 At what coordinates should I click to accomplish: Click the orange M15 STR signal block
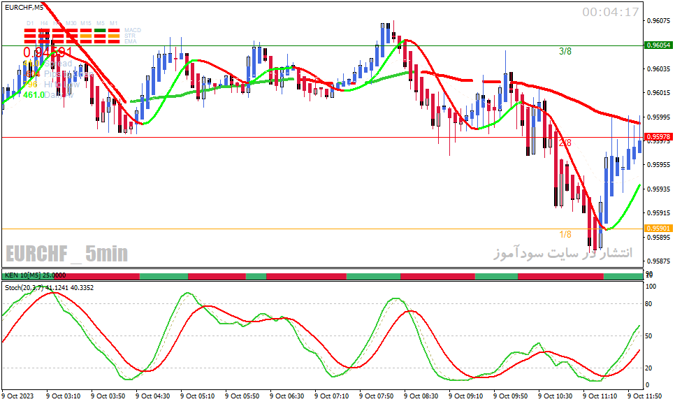point(86,36)
